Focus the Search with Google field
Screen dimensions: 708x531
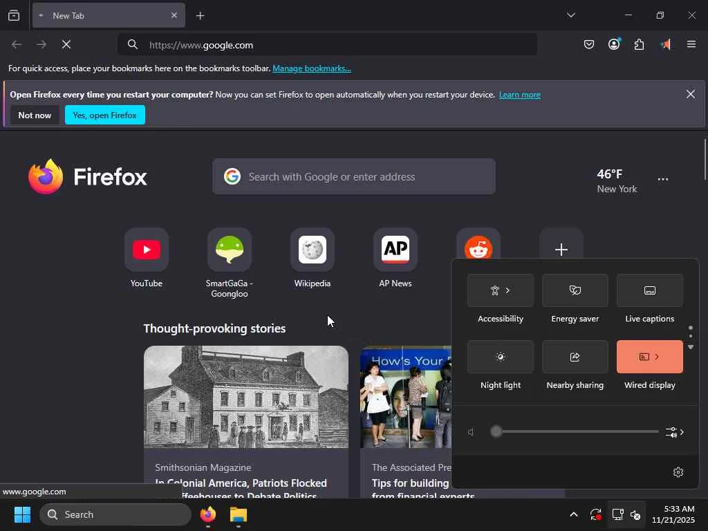tap(353, 176)
